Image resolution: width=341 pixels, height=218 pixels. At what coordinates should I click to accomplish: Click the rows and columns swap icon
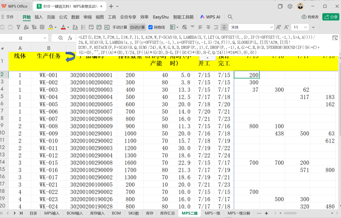pyautogui.click(x=99, y=27)
